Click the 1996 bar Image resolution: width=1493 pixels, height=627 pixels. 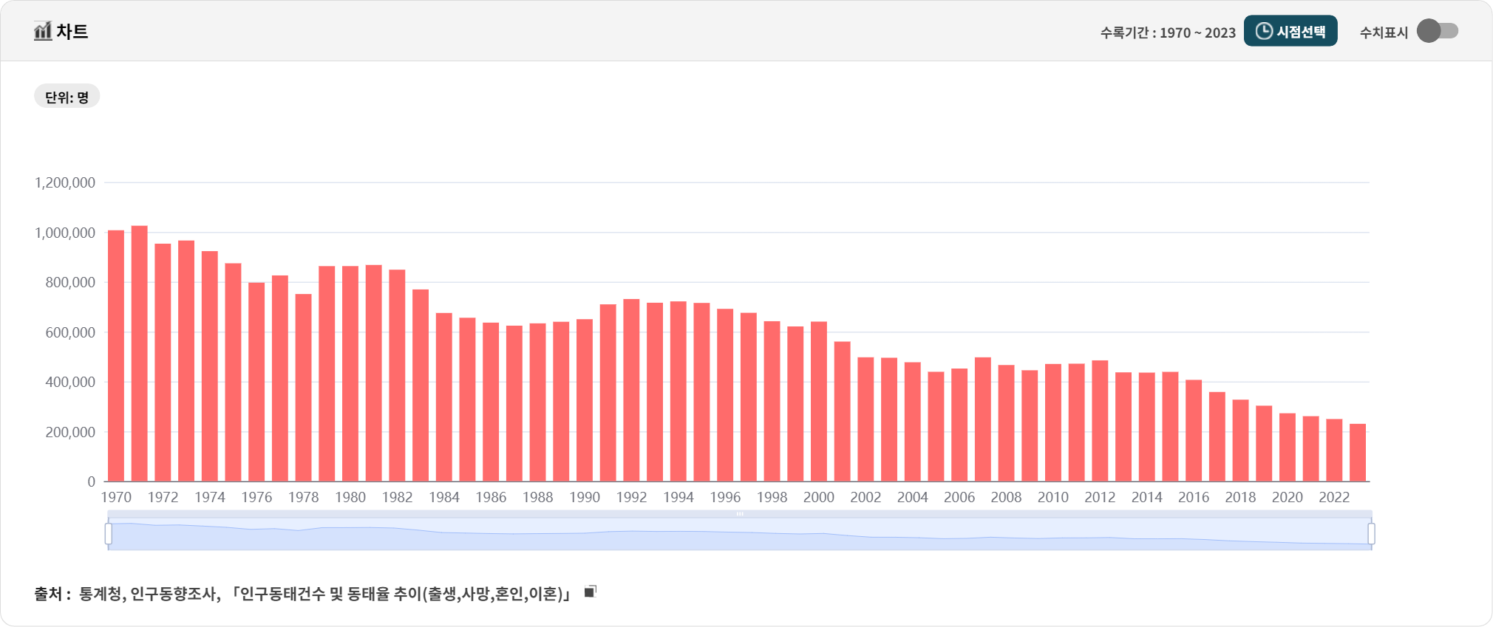pos(725,395)
